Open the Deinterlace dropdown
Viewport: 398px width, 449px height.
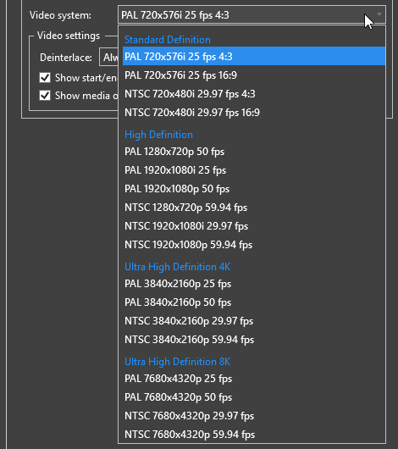click(x=108, y=58)
